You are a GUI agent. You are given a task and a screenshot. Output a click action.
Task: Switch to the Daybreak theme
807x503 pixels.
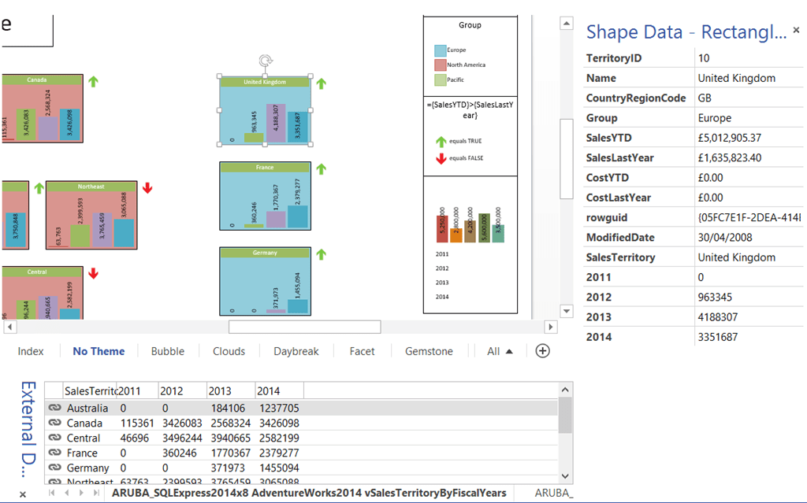(296, 351)
